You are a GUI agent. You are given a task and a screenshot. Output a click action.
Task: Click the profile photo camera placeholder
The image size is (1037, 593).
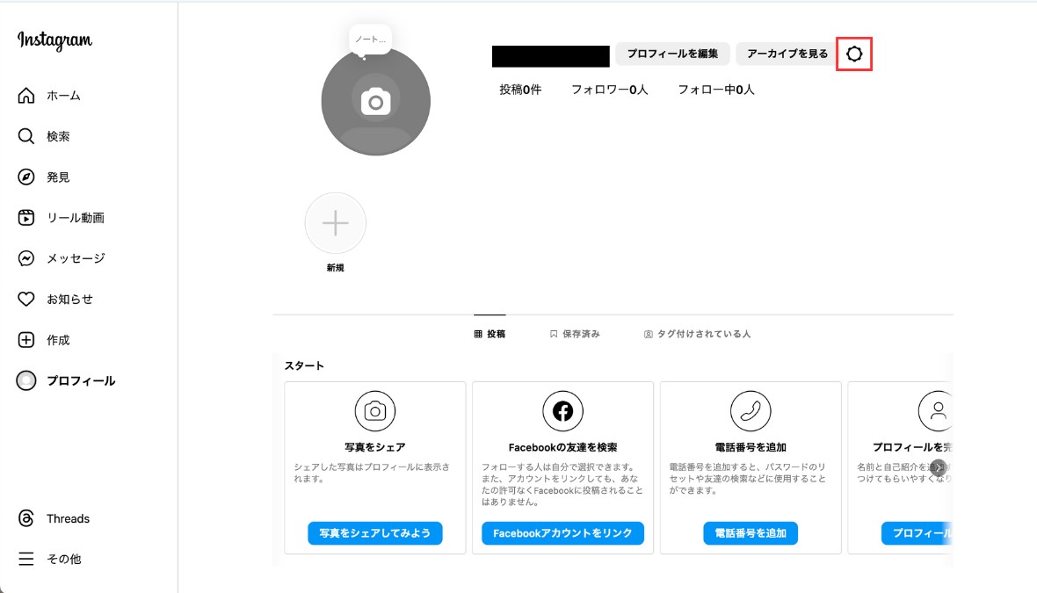[x=375, y=102]
